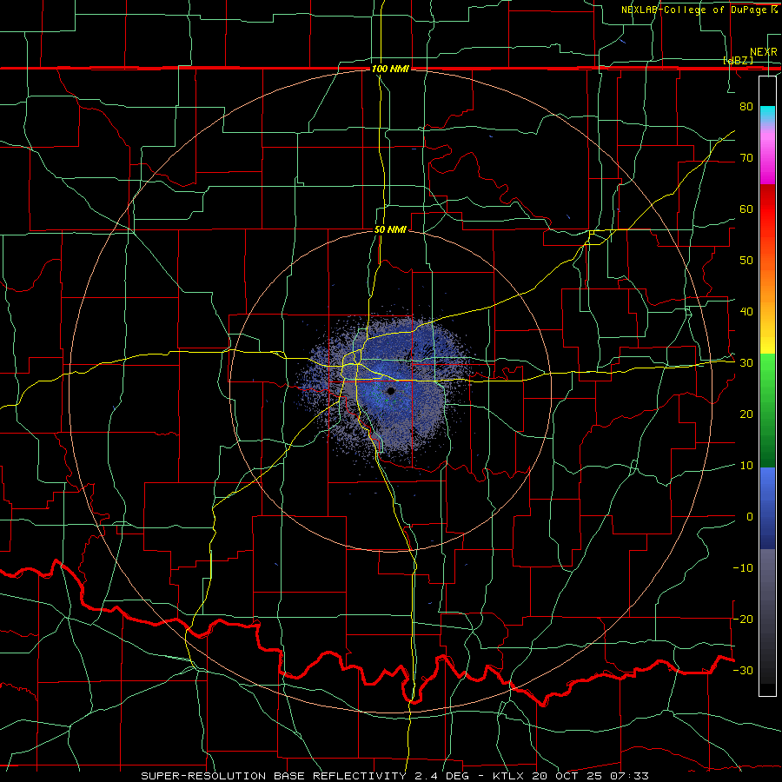This screenshot has width=782, height=782.
Task: Click the 60 dBZ scale label
Action: click(746, 209)
